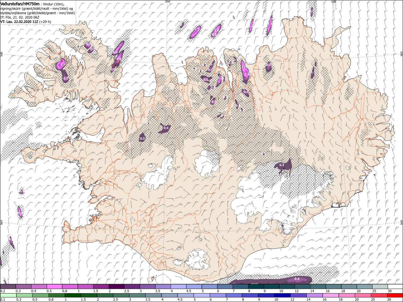Click the 'slydda/snjókoma (grátt/bleikt/grænt - mm/1klst)' line

point(37,13)
